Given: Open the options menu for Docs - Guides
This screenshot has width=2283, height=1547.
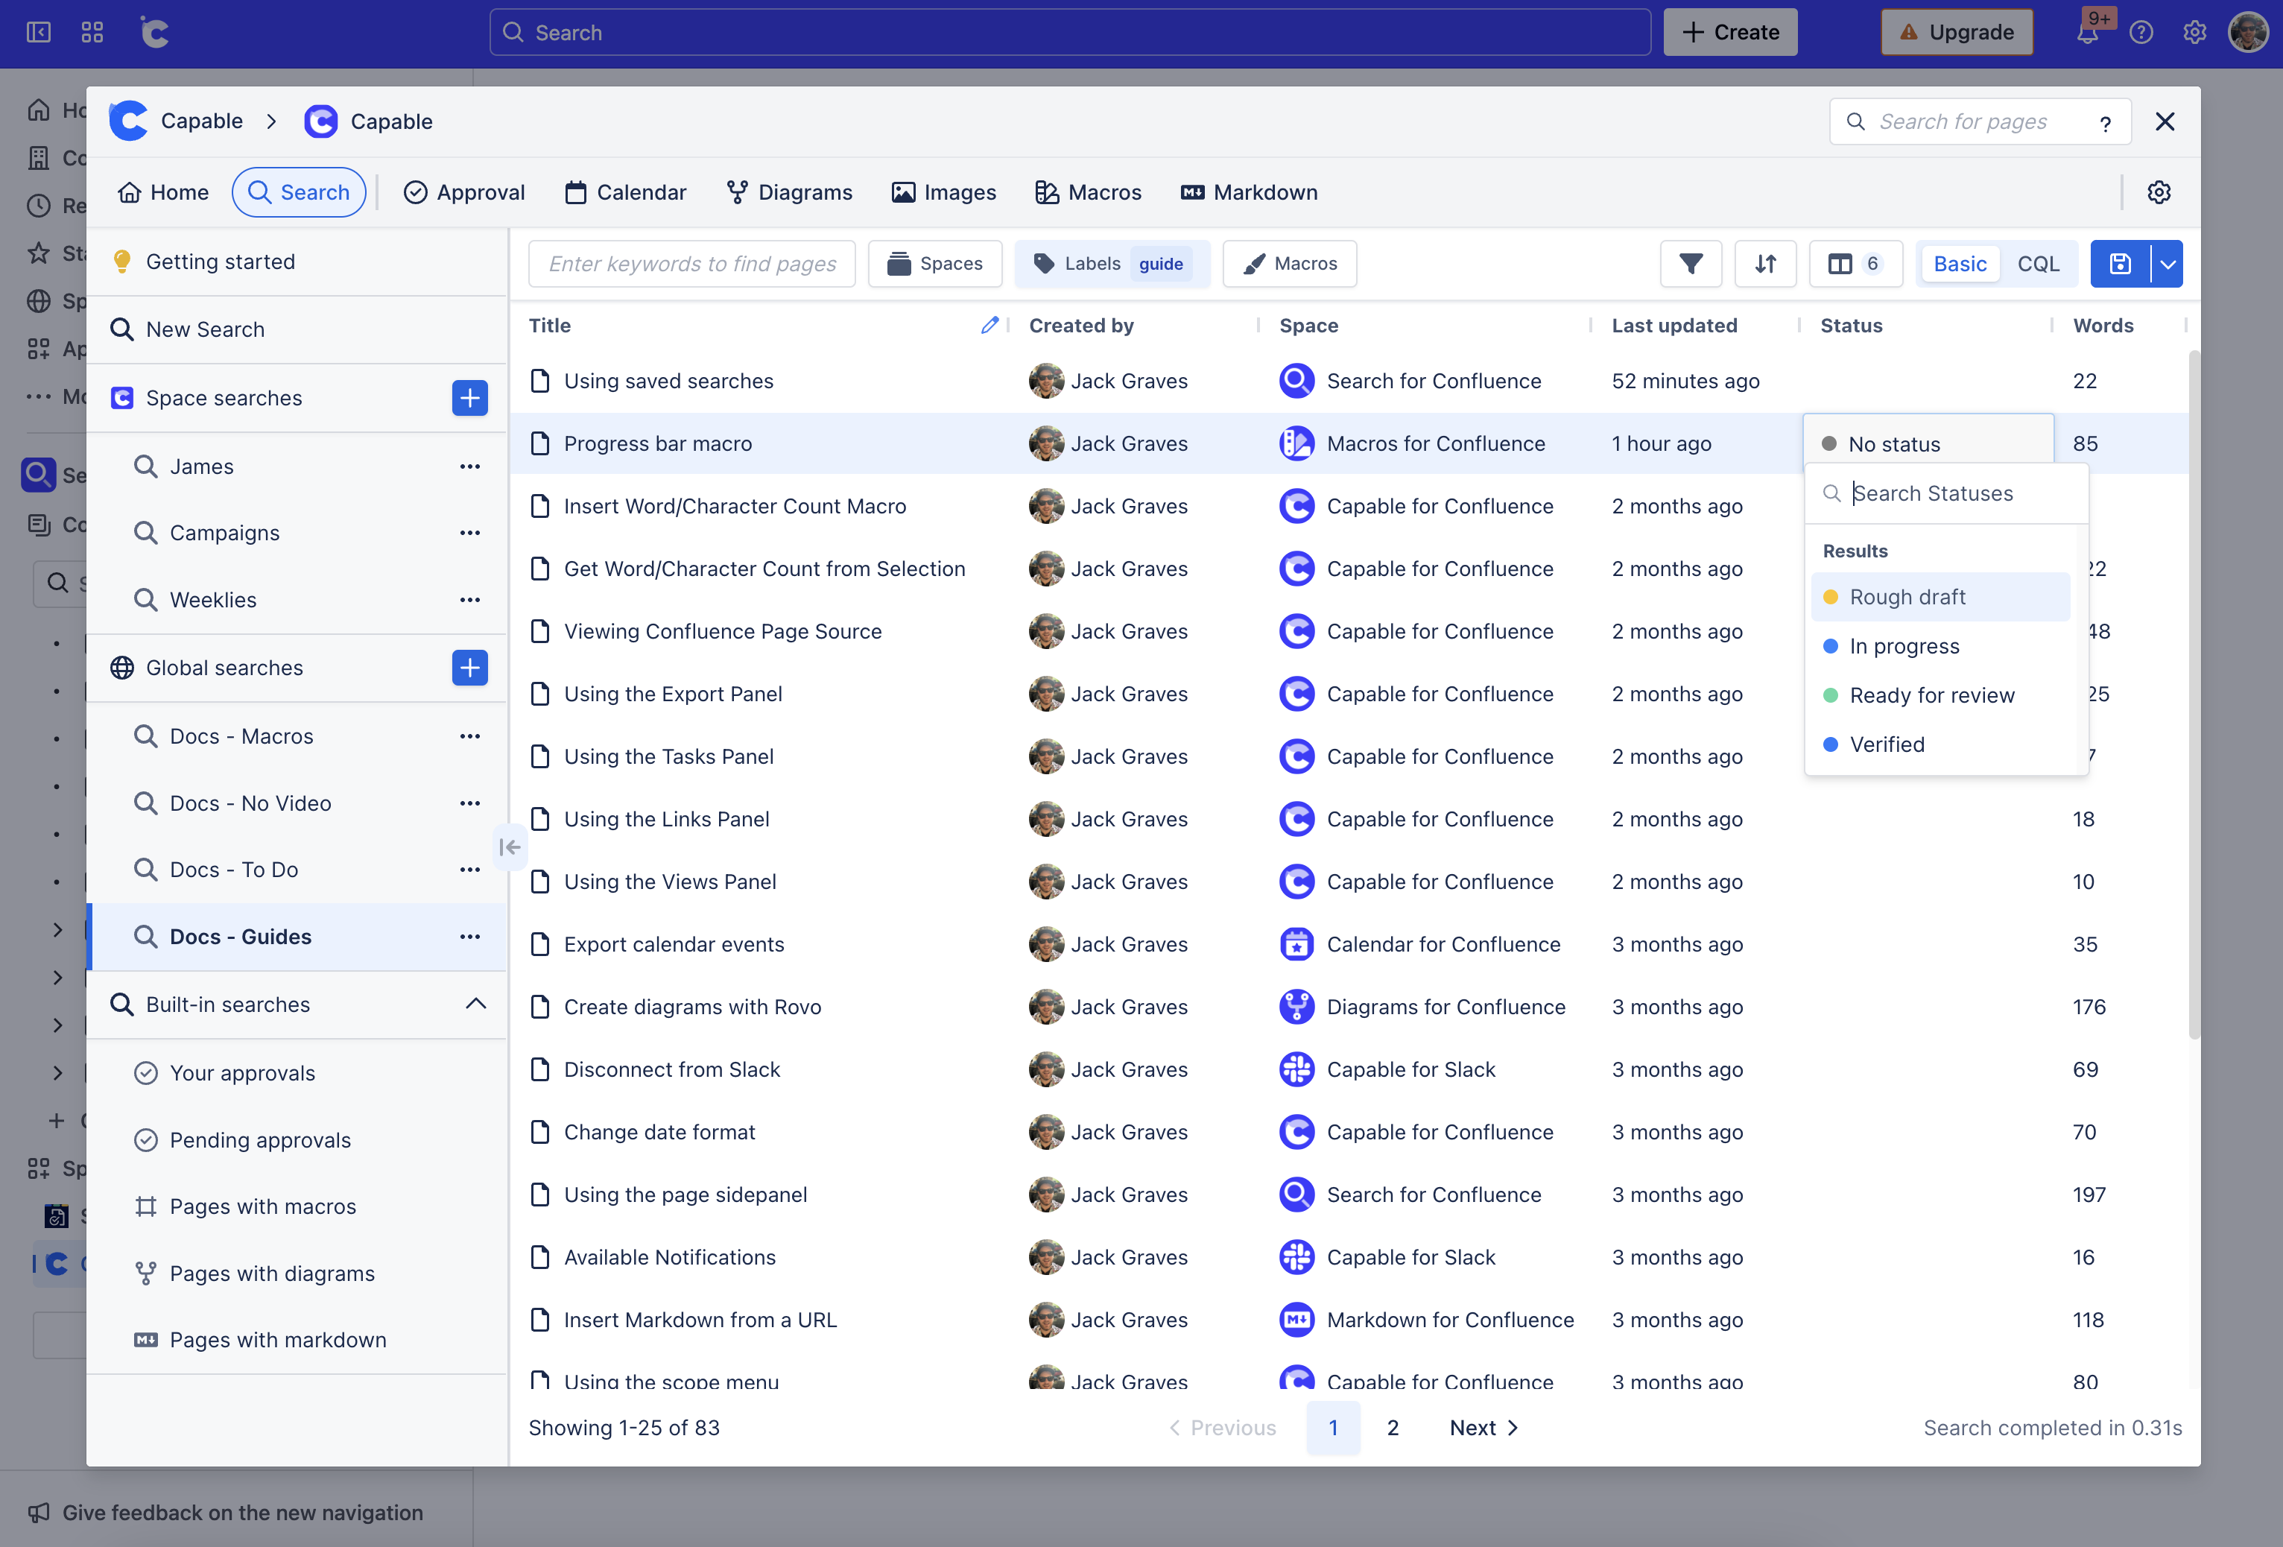Looking at the screenshot, I should pyautogui.click(x=471, y=936).
